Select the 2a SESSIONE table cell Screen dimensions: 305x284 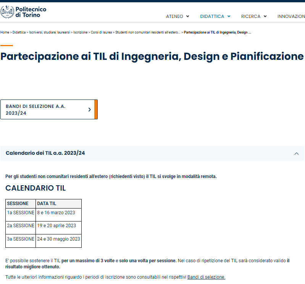click(21, 228)
